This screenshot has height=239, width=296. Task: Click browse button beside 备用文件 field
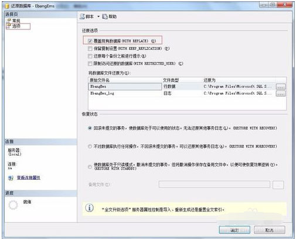(278, 184)
